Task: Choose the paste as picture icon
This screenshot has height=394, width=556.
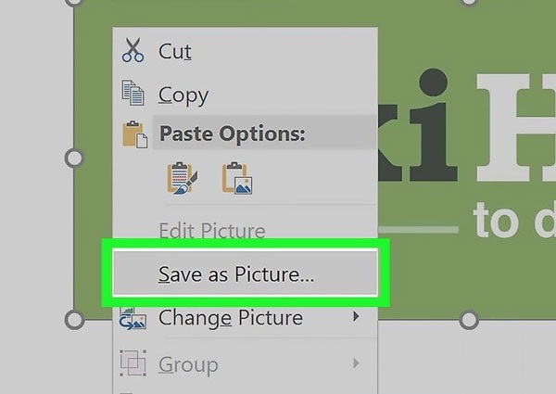Action: 236,178
